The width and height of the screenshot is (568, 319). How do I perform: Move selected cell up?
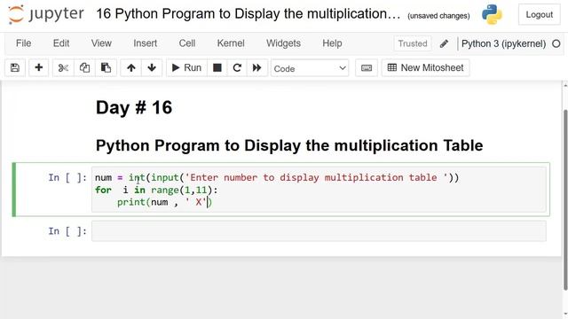(131, 67)
